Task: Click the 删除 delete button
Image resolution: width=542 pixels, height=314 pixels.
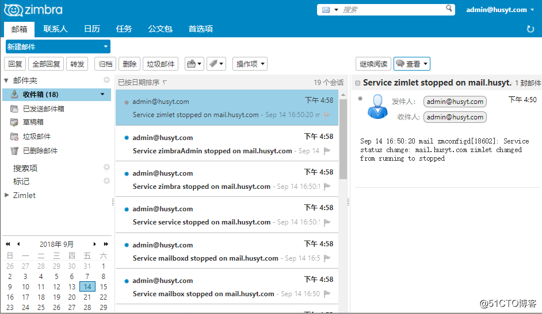Action: pos(129,64)
